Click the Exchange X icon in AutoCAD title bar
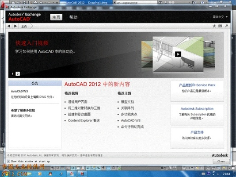 (194, 2)
